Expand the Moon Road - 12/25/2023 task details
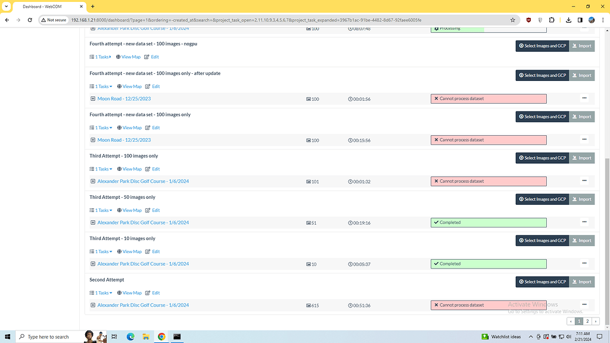This screenshot has width=610, height=343. (x=92, y=98)
